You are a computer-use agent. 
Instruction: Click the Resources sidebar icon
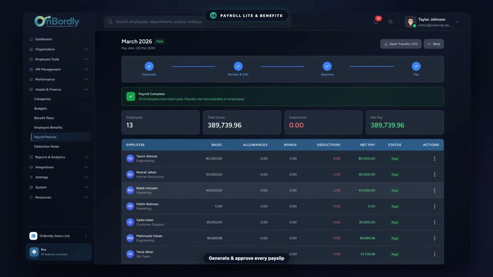coord(31,197)
